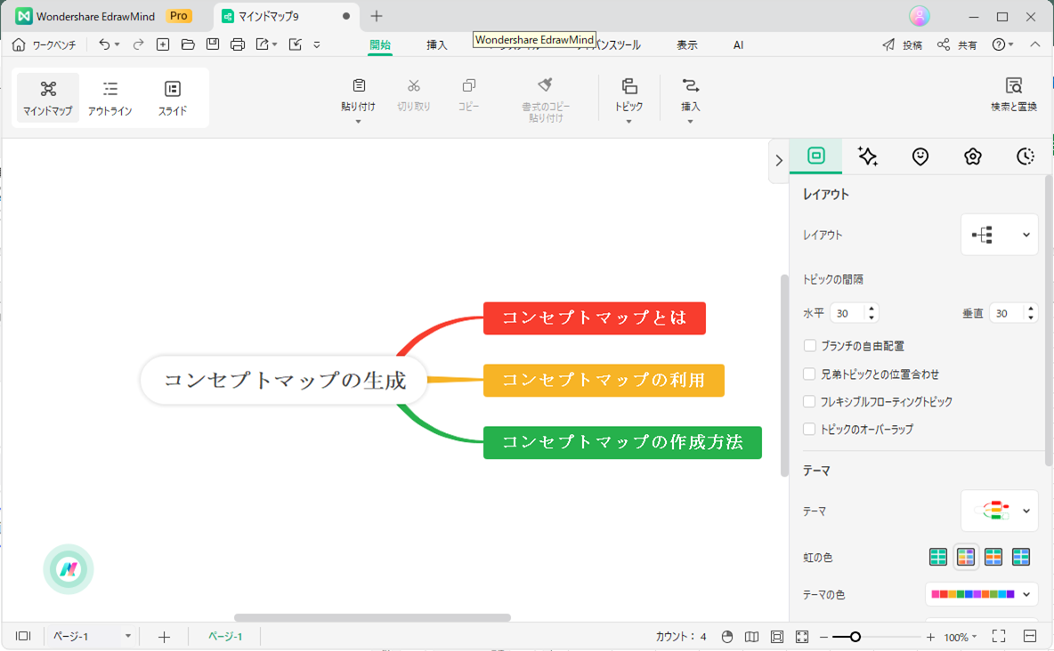
Task: Toggle the page panel icon in the status bar
Action: point(23,636)
